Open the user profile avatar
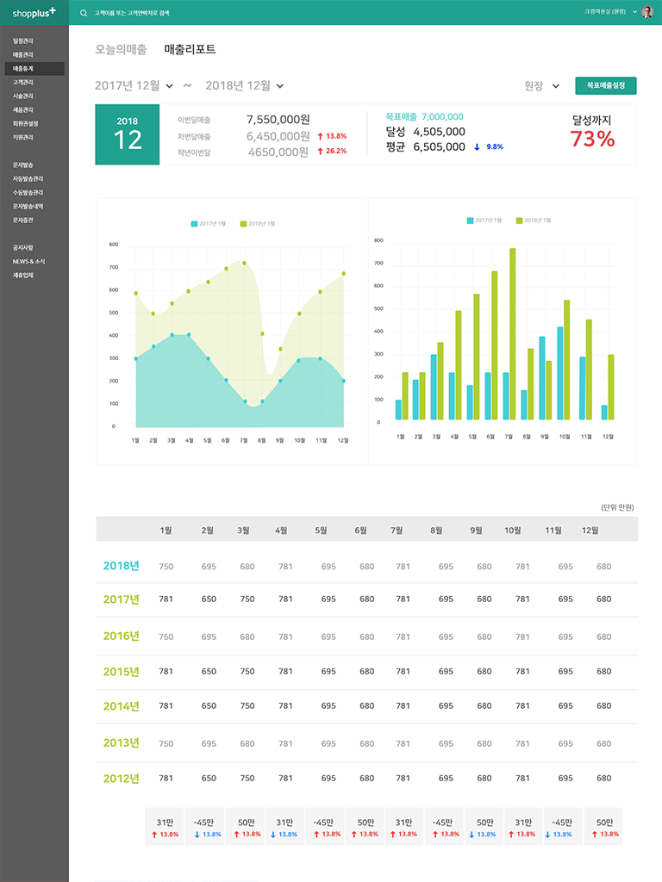This screenshot has width=662, height=882. tap(647, 12)
